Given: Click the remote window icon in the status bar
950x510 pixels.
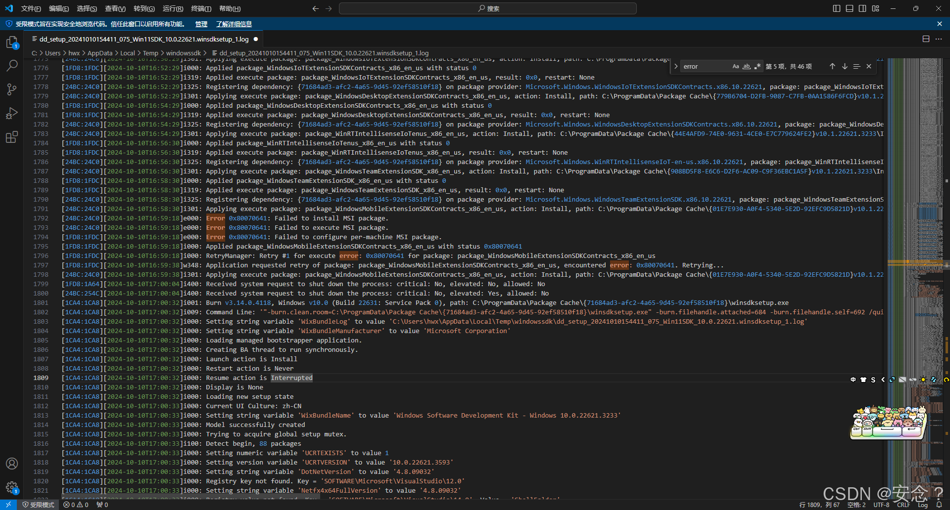Looking at the screenshot, I should click(x=8, y=505).
